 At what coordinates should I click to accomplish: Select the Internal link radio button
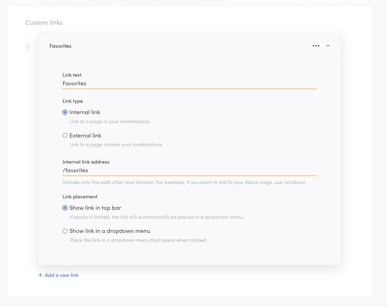(65, 112)
